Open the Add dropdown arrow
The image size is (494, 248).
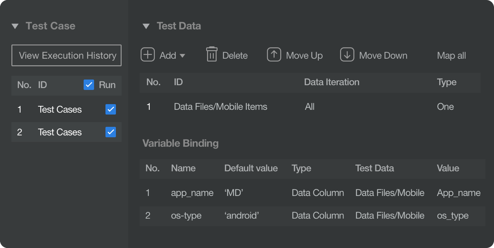pyautogui.click(x=183, y=56)
